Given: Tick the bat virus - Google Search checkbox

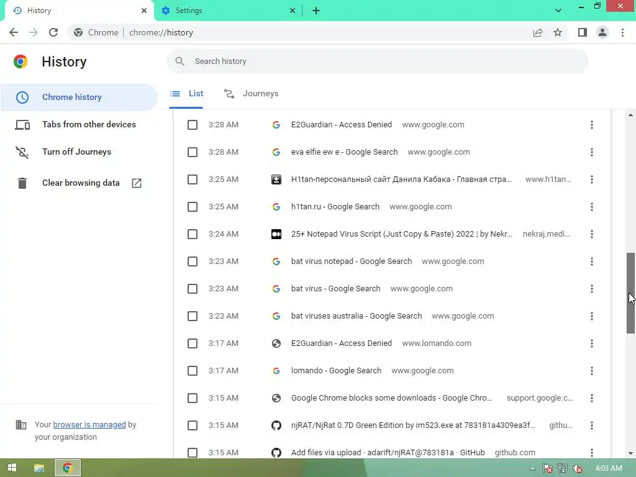Looking at the screenshot, I should click(193, 289).
